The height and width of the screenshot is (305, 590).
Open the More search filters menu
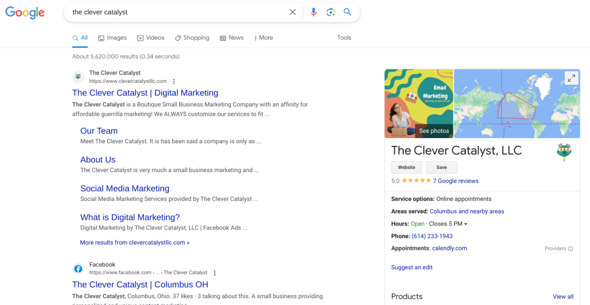tap(263, 38)
